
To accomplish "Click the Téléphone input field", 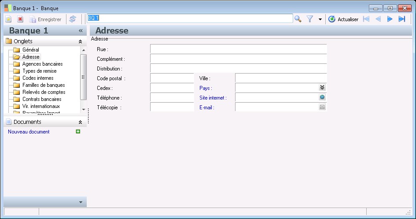I will (172, 97).
